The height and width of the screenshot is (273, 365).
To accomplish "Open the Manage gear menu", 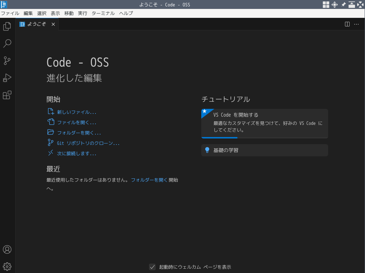I will pyautogui.click(x=7, y=267).
